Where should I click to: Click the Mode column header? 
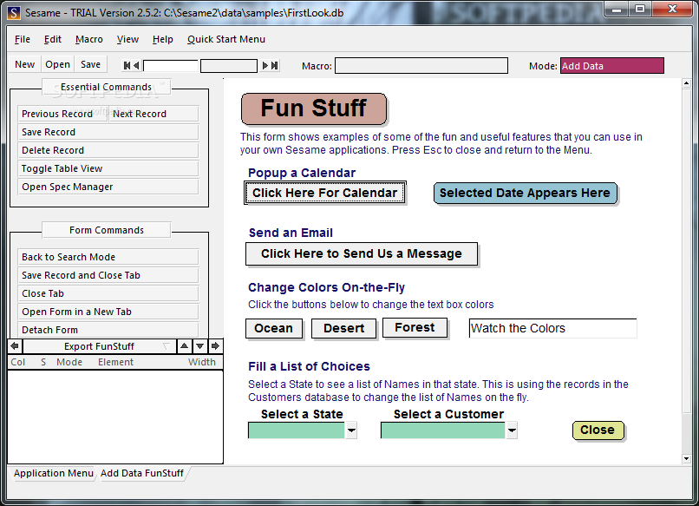(69, 362)
